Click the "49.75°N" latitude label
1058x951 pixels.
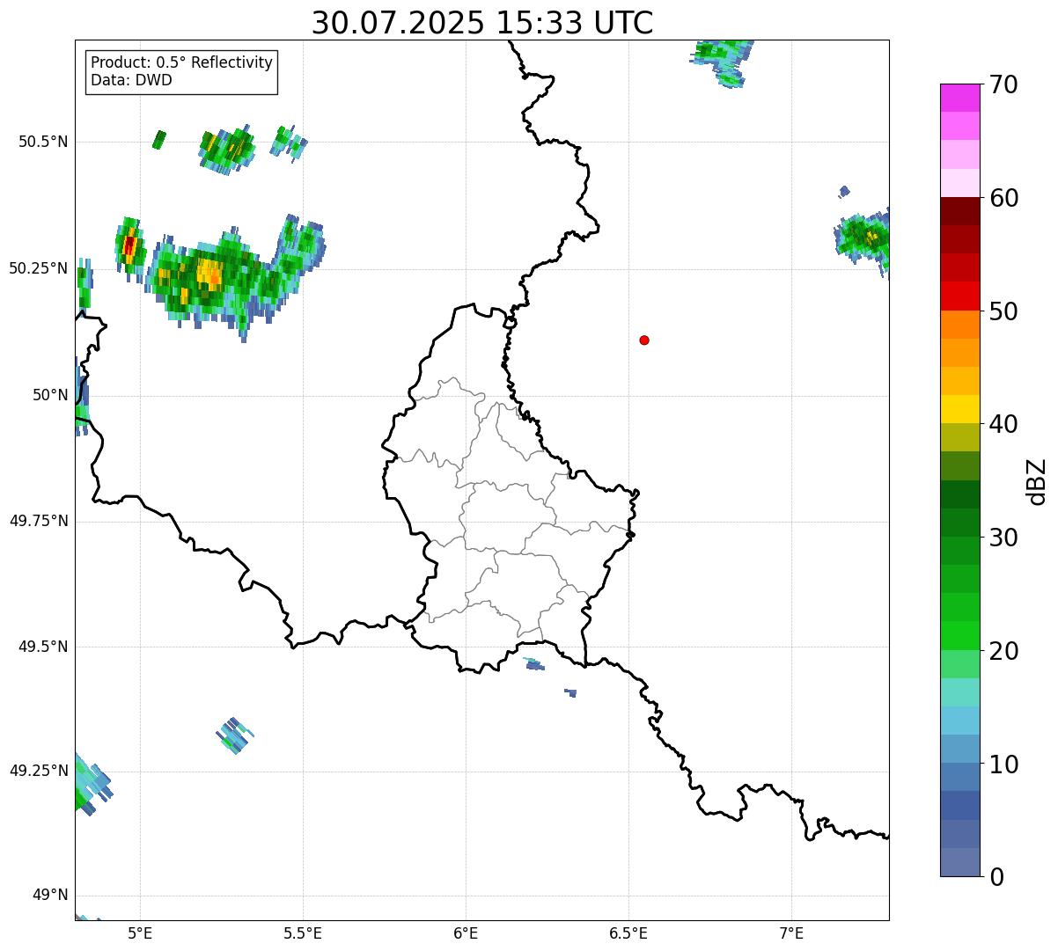point(39,521)
